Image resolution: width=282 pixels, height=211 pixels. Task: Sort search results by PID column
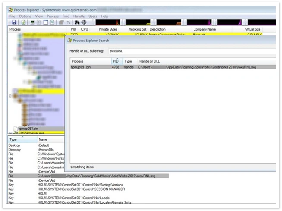(117, 61)
